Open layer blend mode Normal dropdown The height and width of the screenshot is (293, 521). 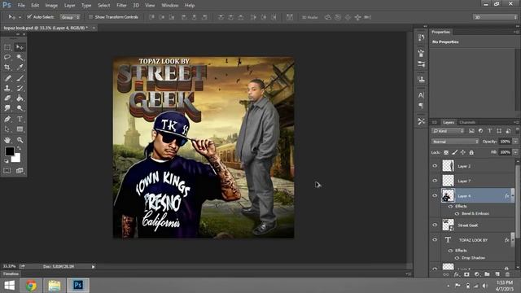pyautogui.click(x=455, y=142)
